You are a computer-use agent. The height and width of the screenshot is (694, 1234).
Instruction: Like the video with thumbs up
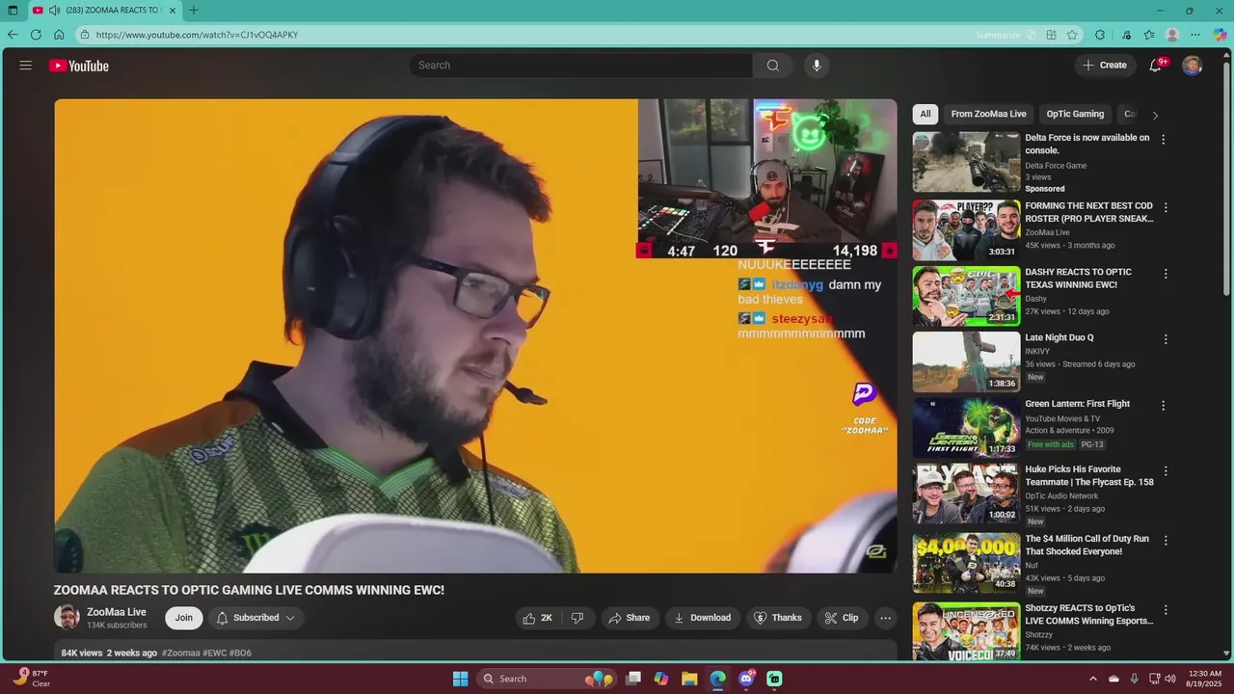[538, 618]
